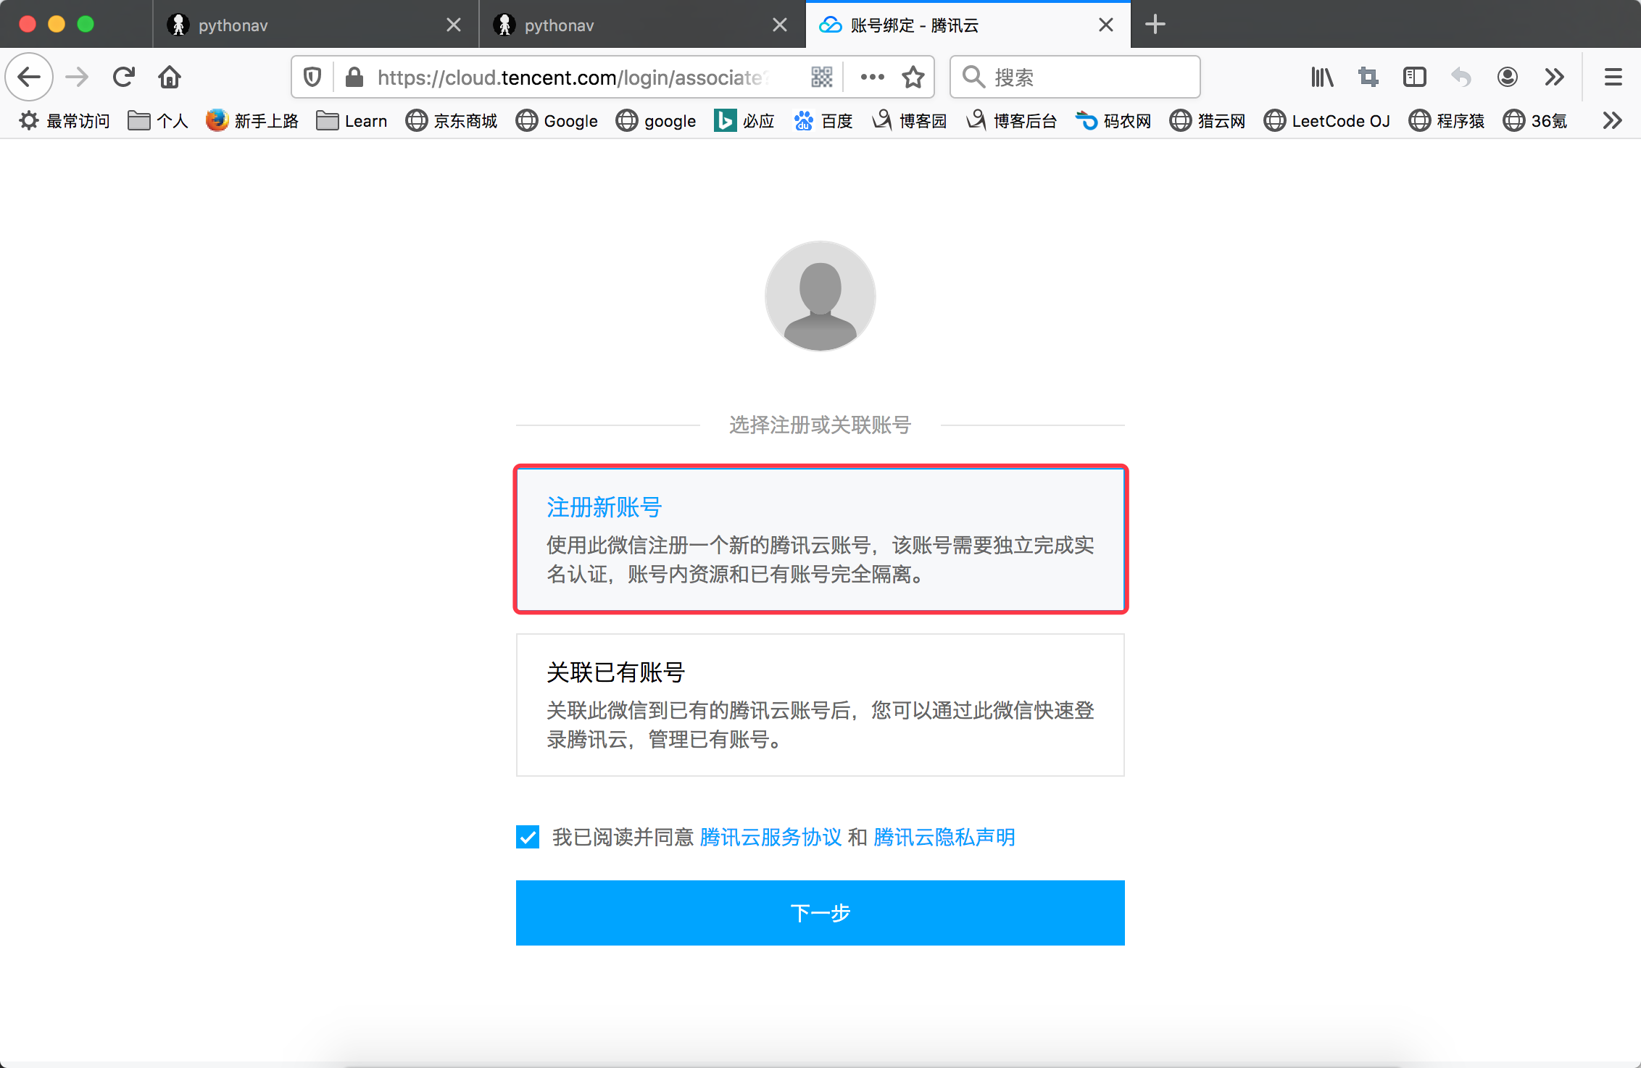The height and width of the screenshot is (1068, 1641).
Task: Close the first pythonav tab
Action: [x=454, y=25]
